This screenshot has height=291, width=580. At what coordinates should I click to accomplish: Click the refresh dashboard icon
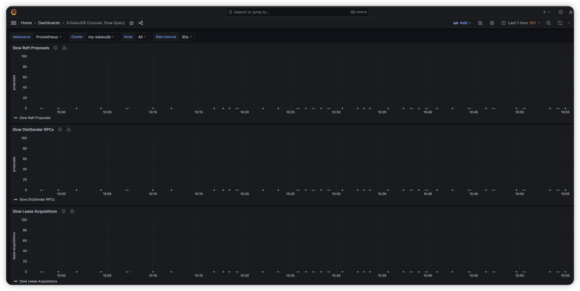[x=560, y=23]
